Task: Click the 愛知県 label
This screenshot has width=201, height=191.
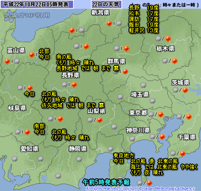Action: [29, 149]
